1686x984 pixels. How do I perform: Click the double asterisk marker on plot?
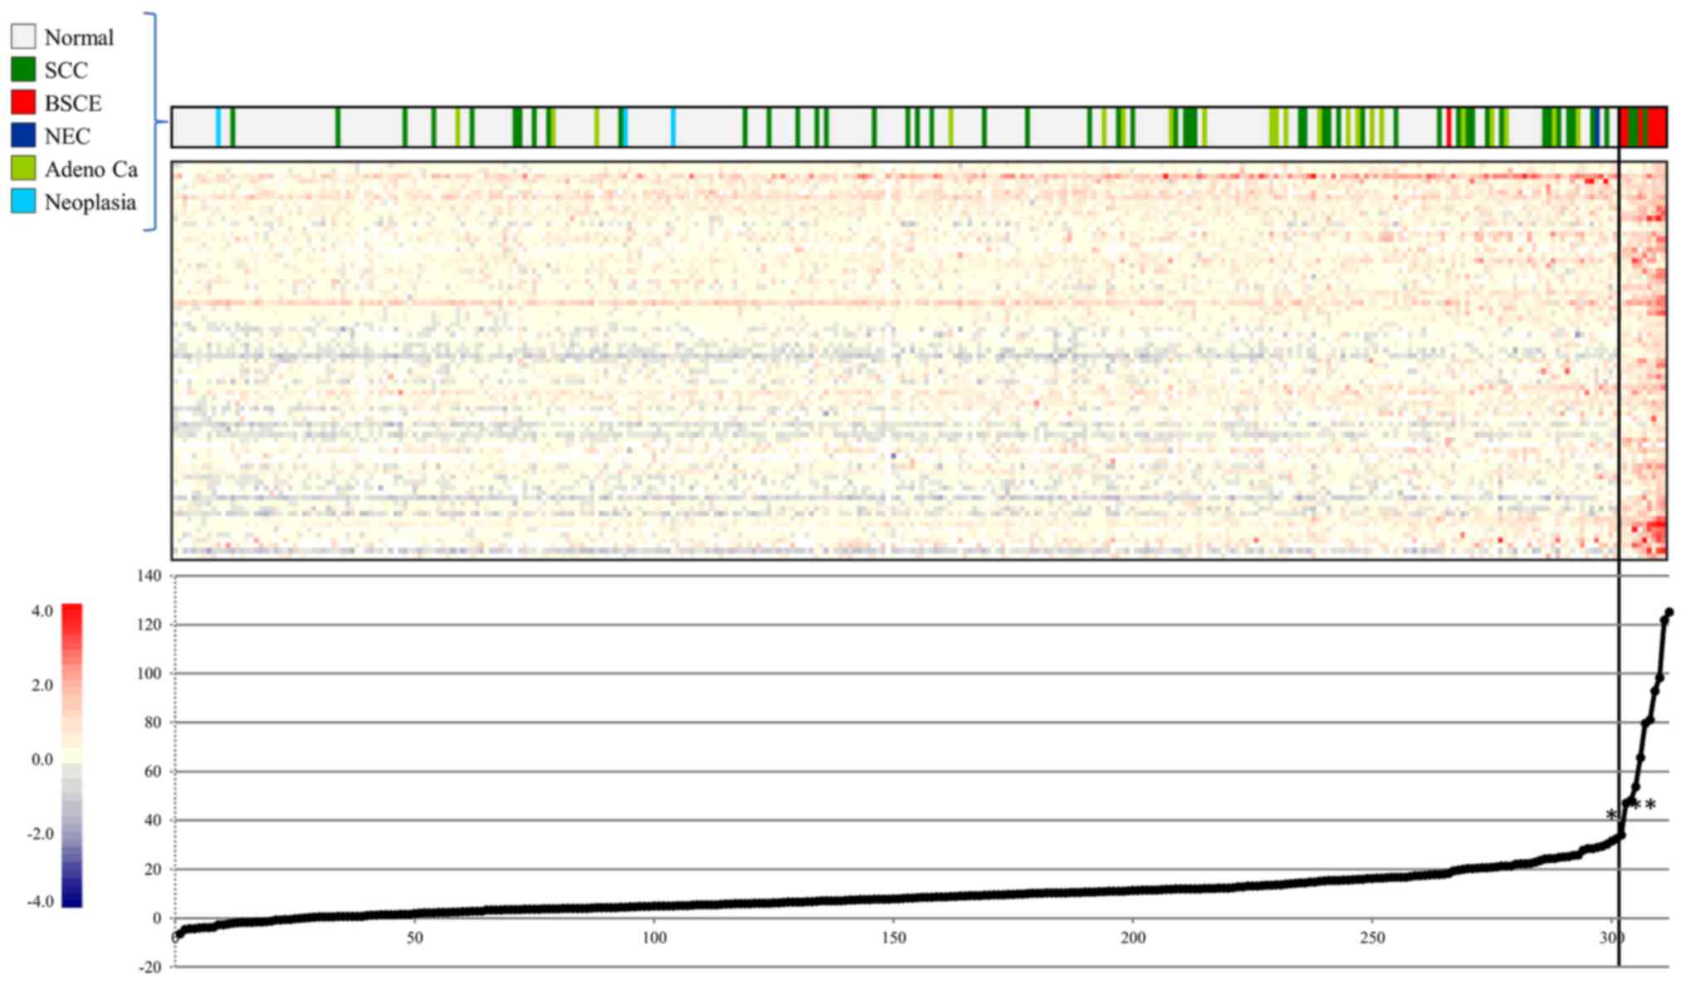coord(1644,806)
